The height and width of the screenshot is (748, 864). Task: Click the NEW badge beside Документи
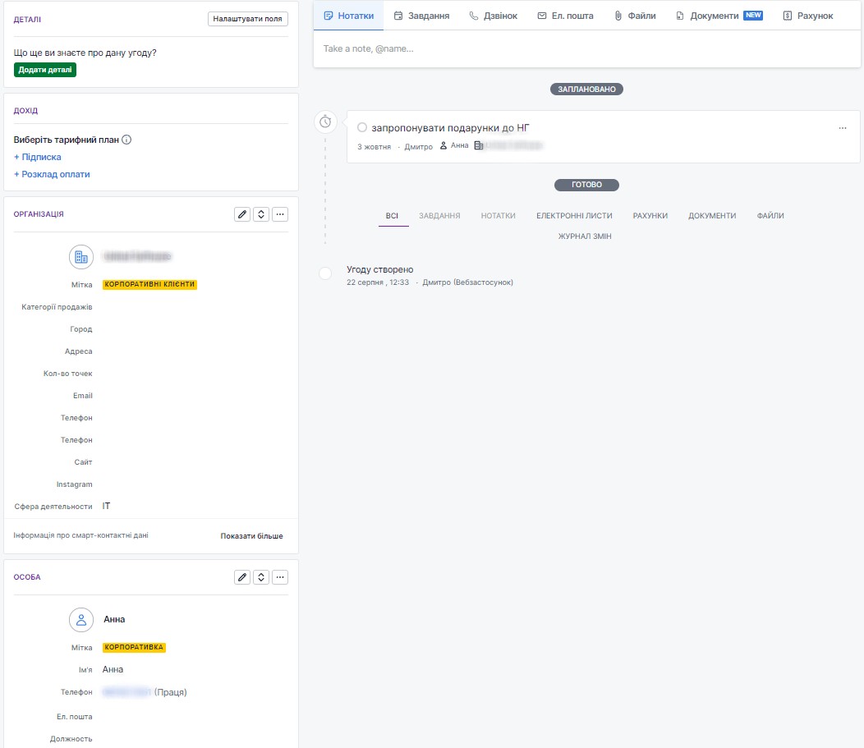753,16
